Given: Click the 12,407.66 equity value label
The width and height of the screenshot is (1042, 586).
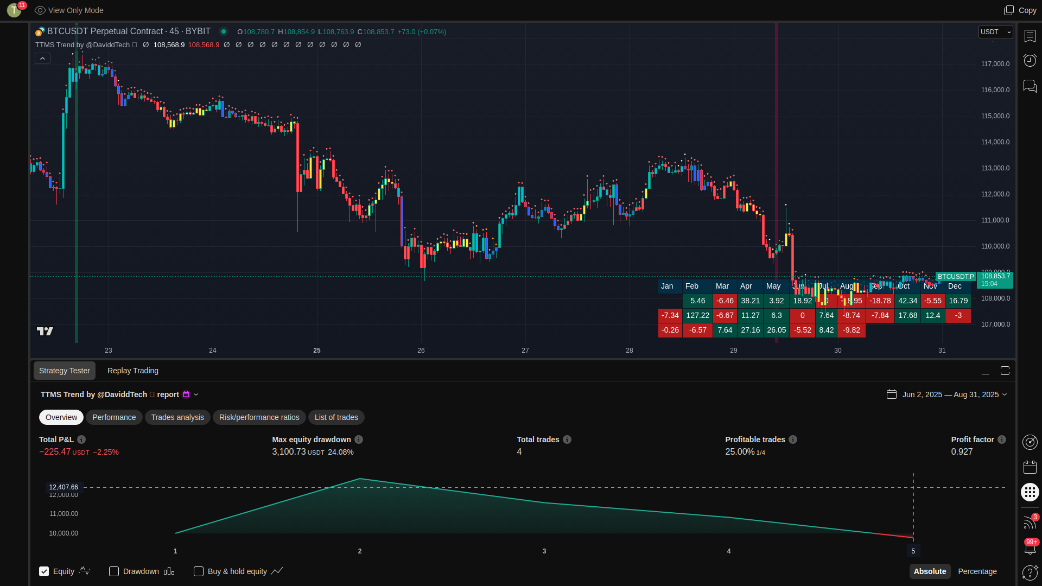Looking at the screenshot, I should tap(63, 487).
